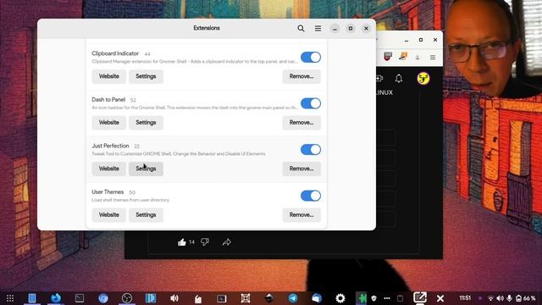Toggle the Just Perfection extension off
The image size is (542, 305).
311,150
